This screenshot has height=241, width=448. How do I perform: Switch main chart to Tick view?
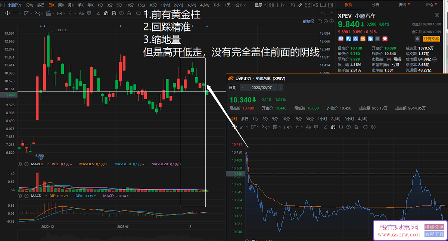pos(217,5)
